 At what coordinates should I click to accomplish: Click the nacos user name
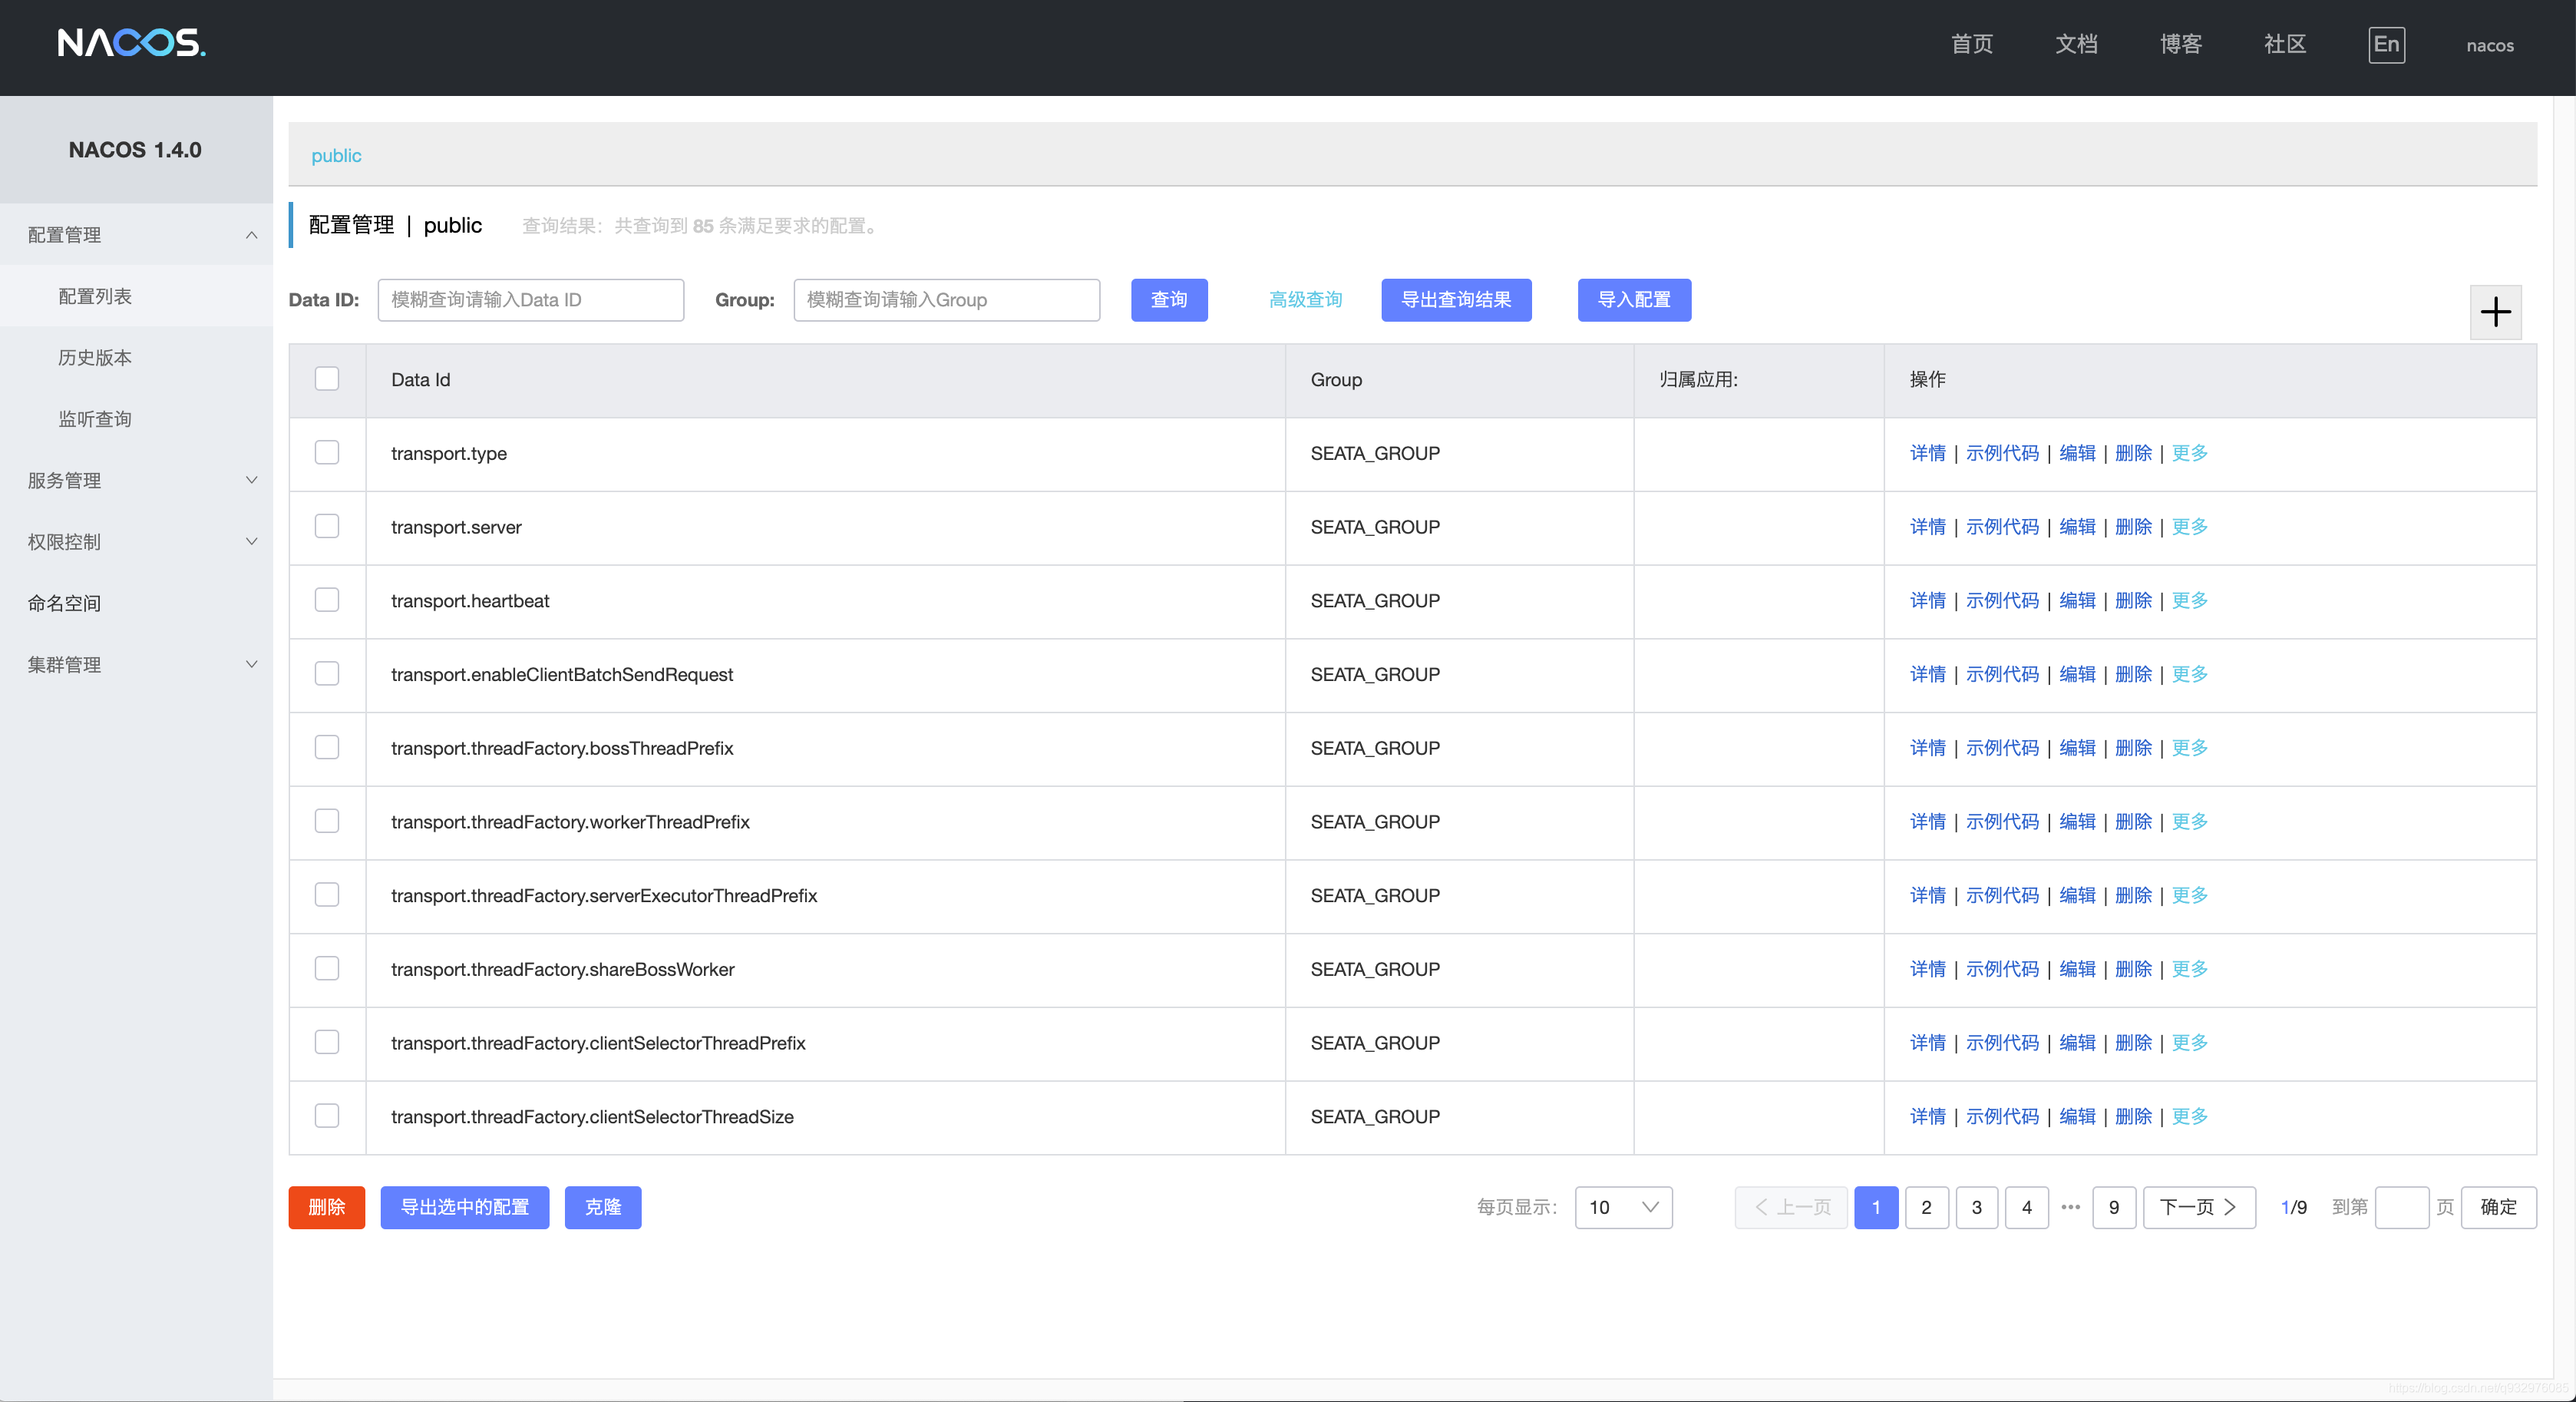click(x=2489, y=46)
